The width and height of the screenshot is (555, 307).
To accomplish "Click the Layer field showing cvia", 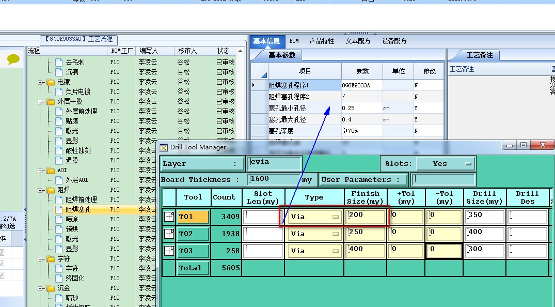I will pos(274,163).
